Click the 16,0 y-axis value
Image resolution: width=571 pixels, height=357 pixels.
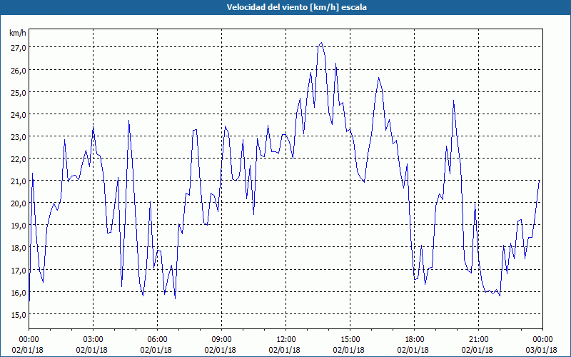pos(18,293)
